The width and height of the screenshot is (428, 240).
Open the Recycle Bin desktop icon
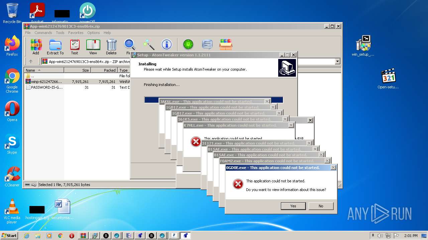[x=12, y=13]
